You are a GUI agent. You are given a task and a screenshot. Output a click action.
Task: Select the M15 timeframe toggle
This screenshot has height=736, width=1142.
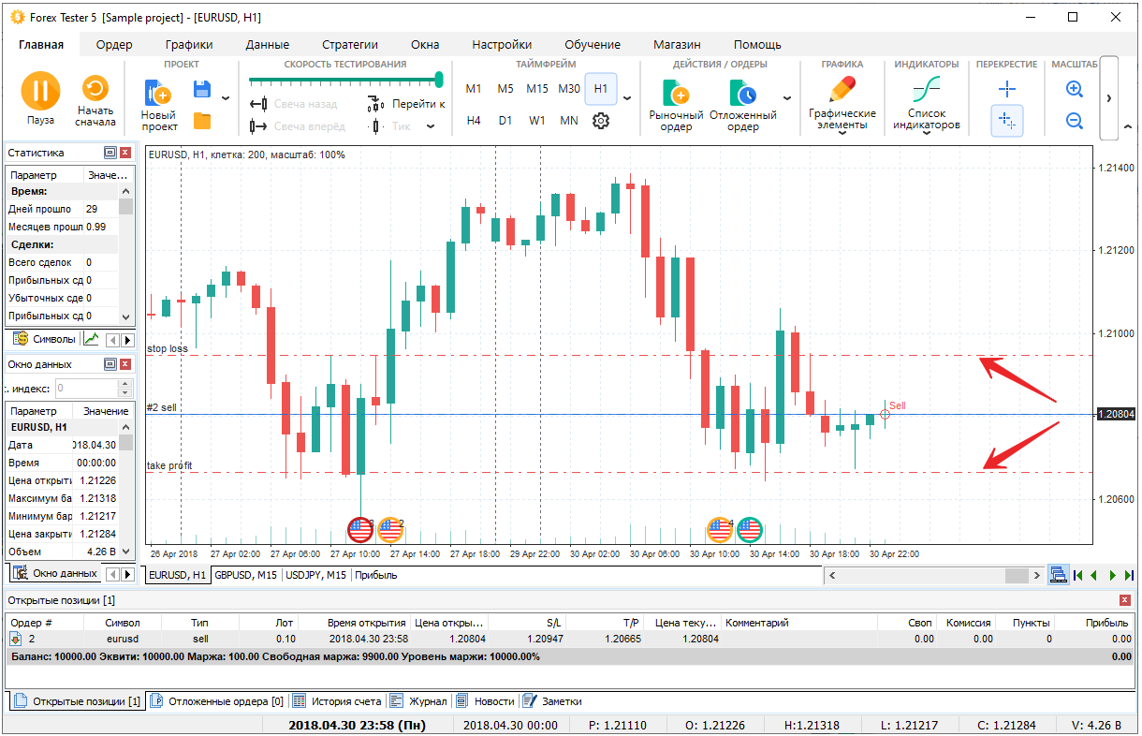click(537, 89)
